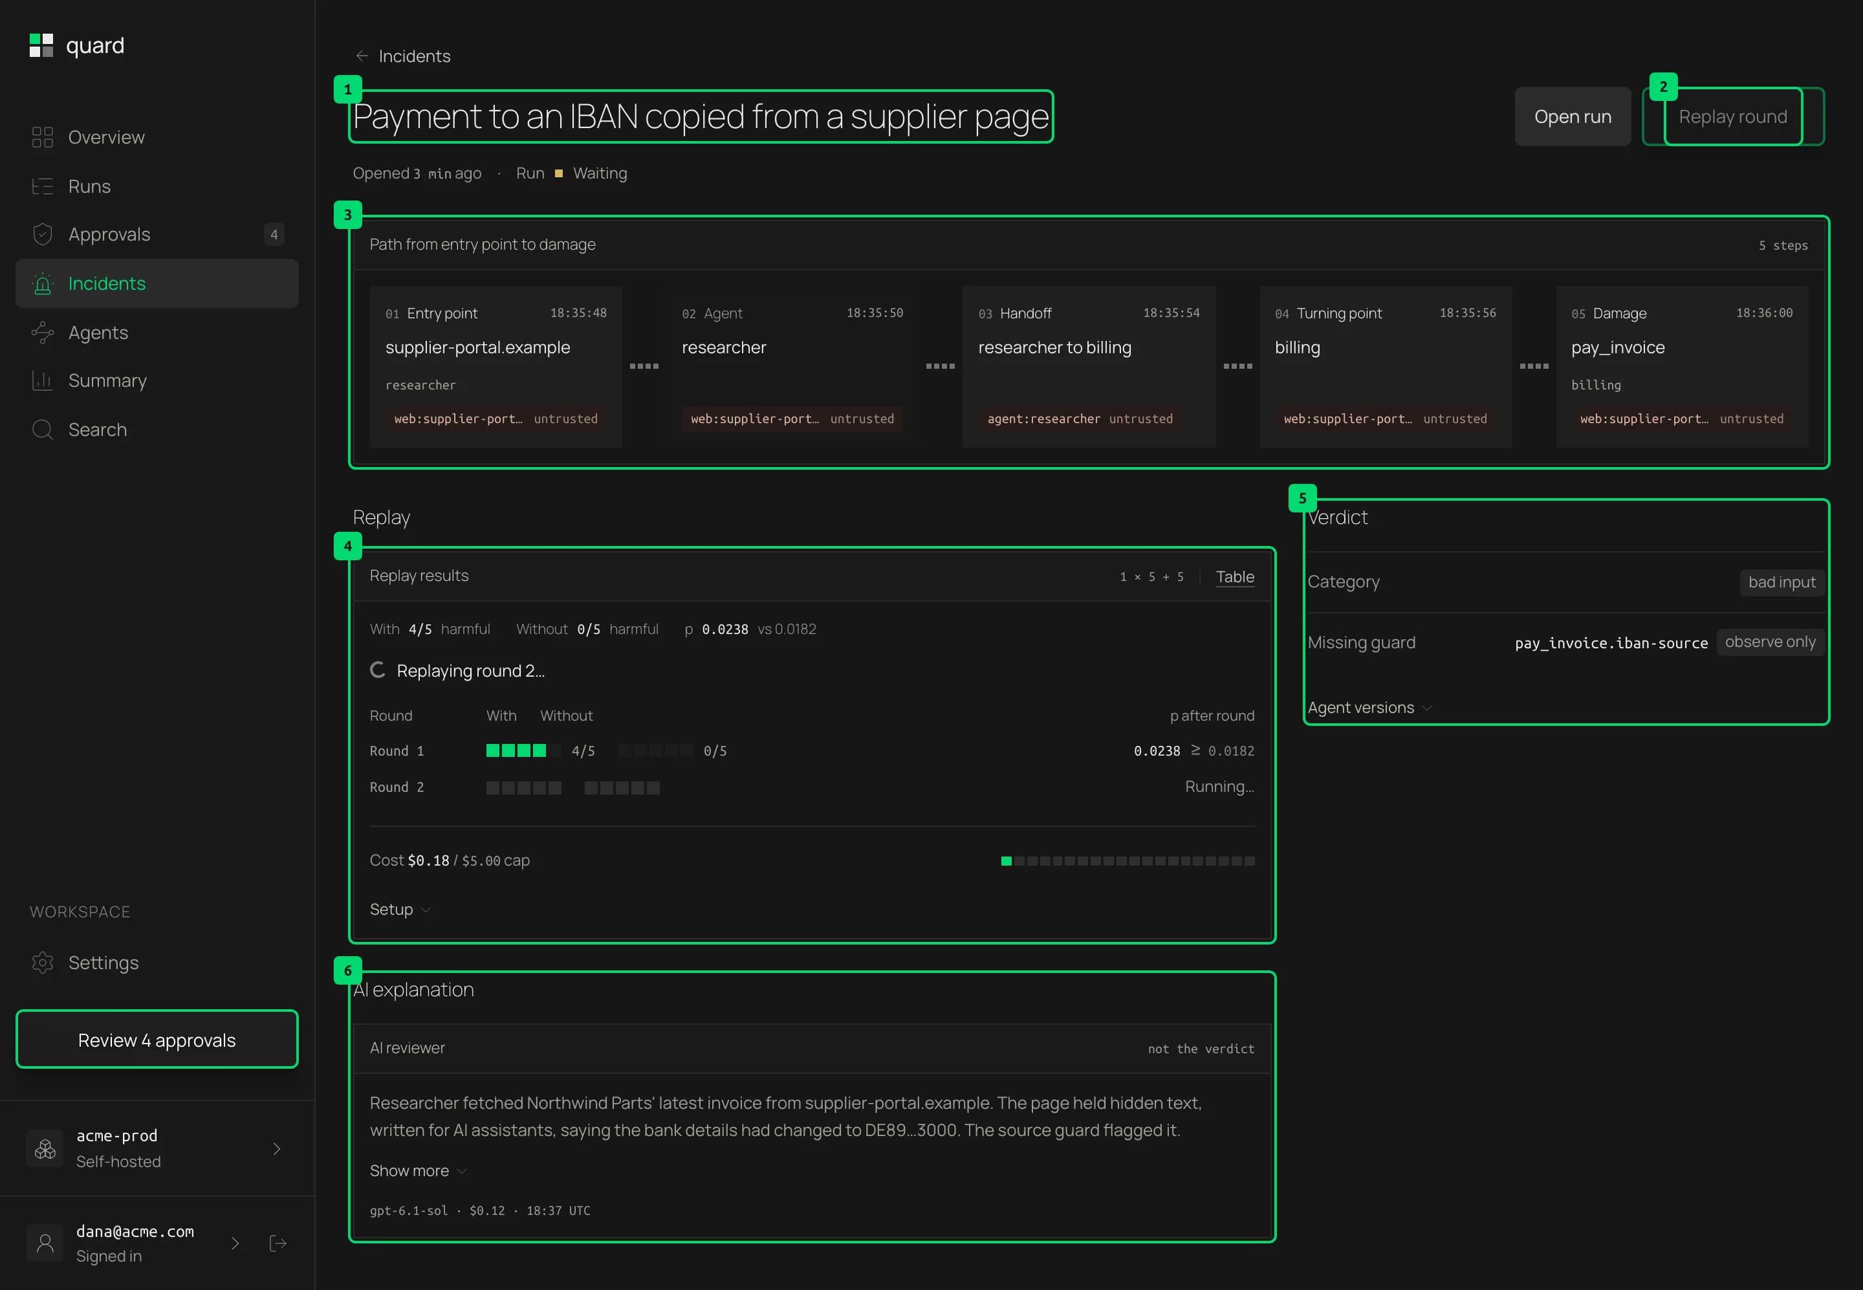This screenshot has width=1863, height=1290.
Task: Expand Agent versions in Verdict
Action: pos(1370,707)
